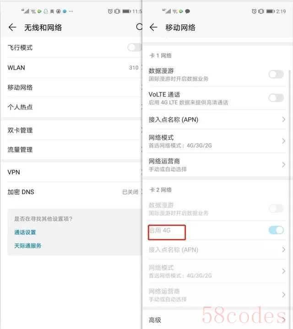Viewport: 293px width, 329px height.
Task: Tap back arrow beside 无线和网络 title
Action: click(x=12, y=27)
